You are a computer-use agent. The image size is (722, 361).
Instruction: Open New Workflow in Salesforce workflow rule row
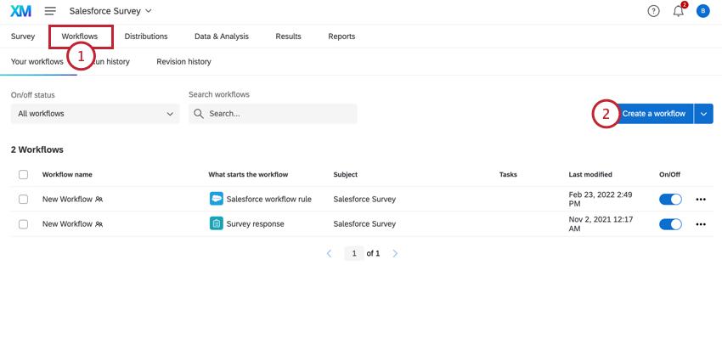coord(67,200)
